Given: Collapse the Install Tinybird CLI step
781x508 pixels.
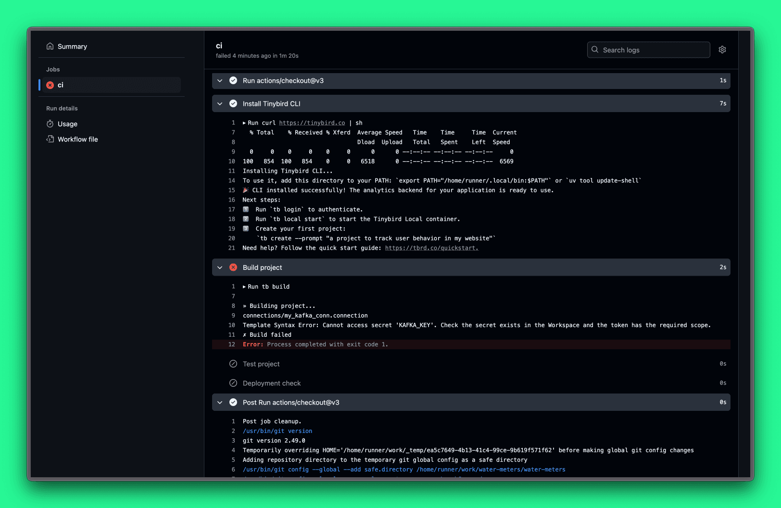Looking at the screenshot, I should [x=220, y=103].
